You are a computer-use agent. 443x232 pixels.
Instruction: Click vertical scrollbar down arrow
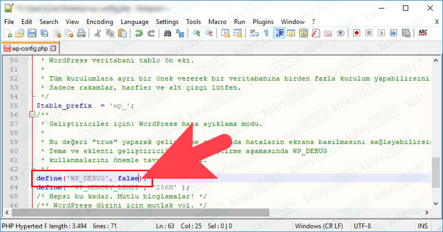point(435,203)
